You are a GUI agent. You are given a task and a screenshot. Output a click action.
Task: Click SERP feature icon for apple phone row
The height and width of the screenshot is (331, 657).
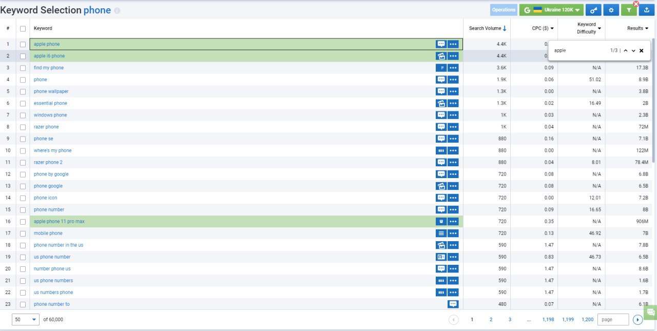tap(441, 44)
